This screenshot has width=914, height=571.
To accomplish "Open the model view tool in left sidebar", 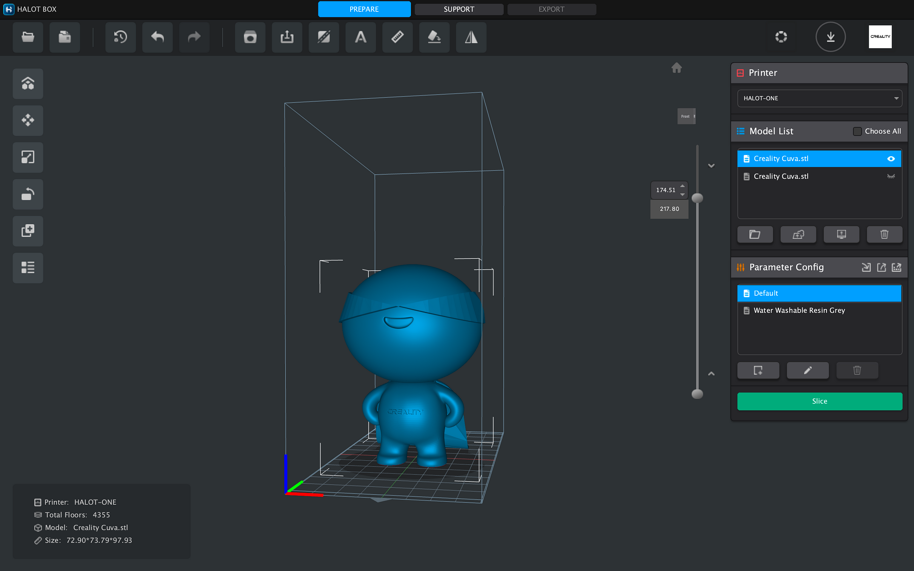I will (28, 84).
